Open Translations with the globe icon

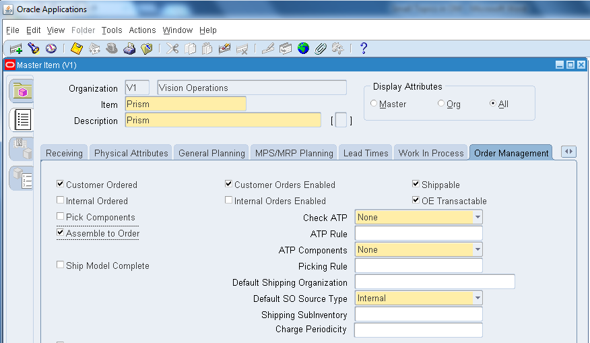click(303, 49)
